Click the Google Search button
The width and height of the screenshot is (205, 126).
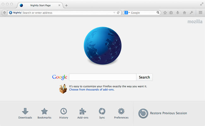(144, 77)
